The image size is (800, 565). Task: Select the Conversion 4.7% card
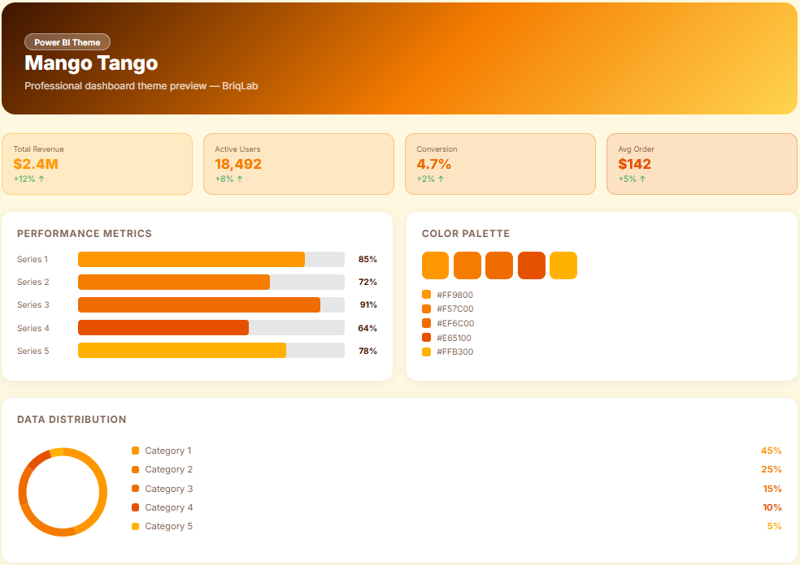[x=500, y=164]
